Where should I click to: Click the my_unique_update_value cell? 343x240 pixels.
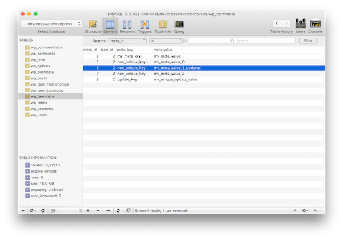176,79
